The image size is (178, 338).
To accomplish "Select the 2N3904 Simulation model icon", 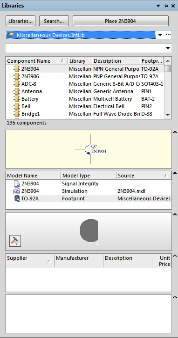I will (16, 191).
